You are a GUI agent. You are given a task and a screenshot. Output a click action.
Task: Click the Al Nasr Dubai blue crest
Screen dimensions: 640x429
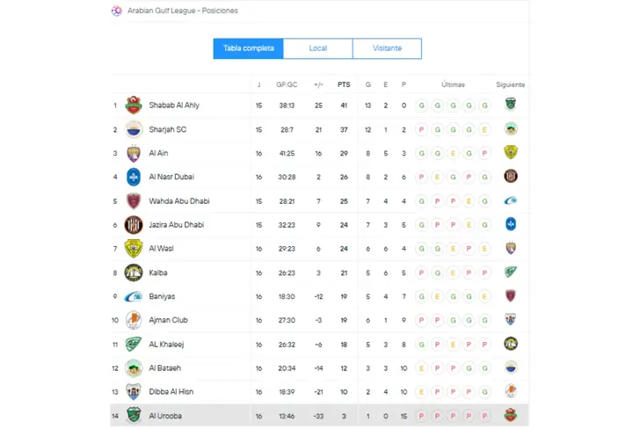[134, 178]
